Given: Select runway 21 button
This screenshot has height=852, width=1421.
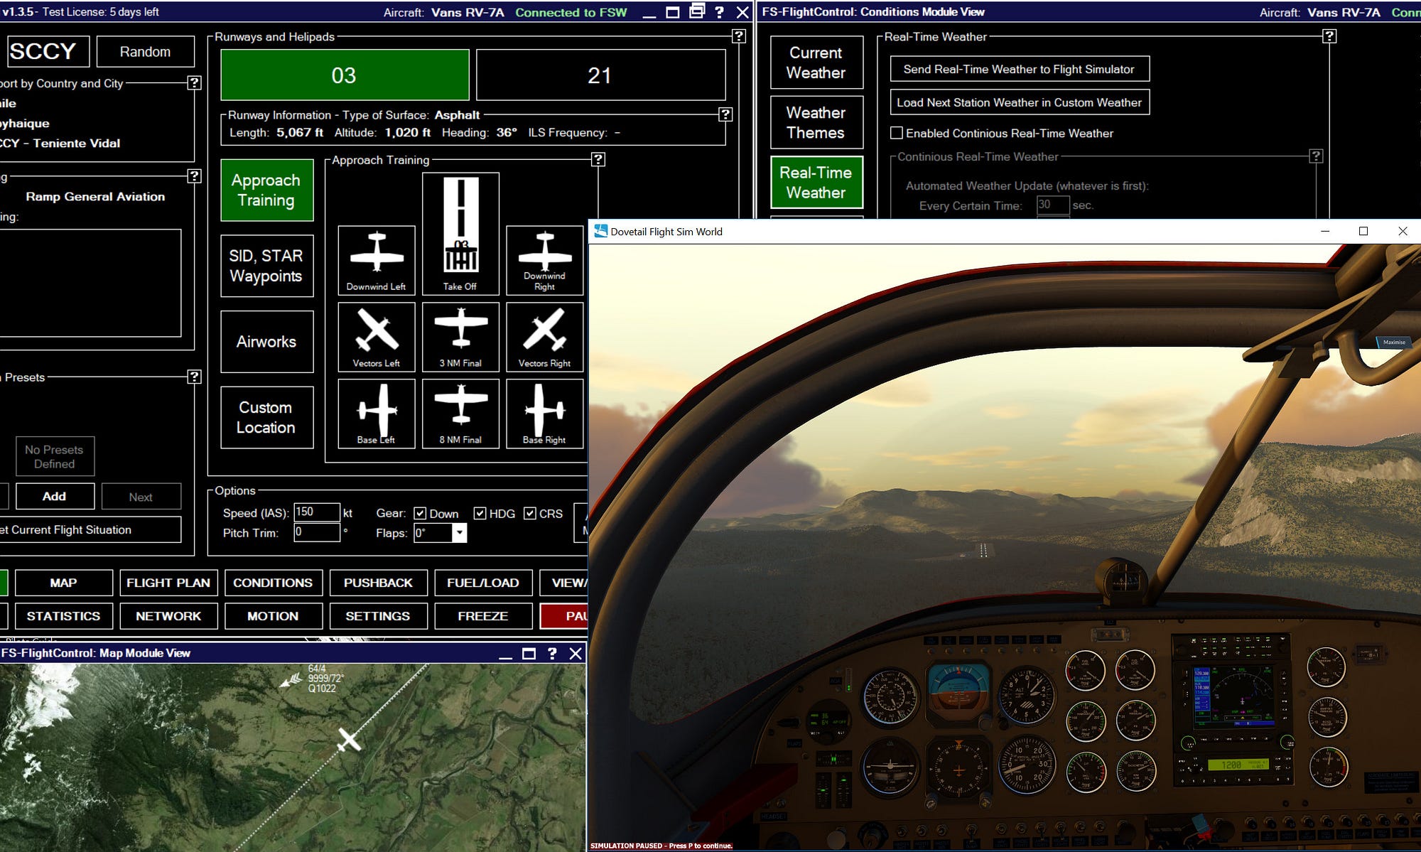Looking at the screenshot, I should click(x=600, y=75).
